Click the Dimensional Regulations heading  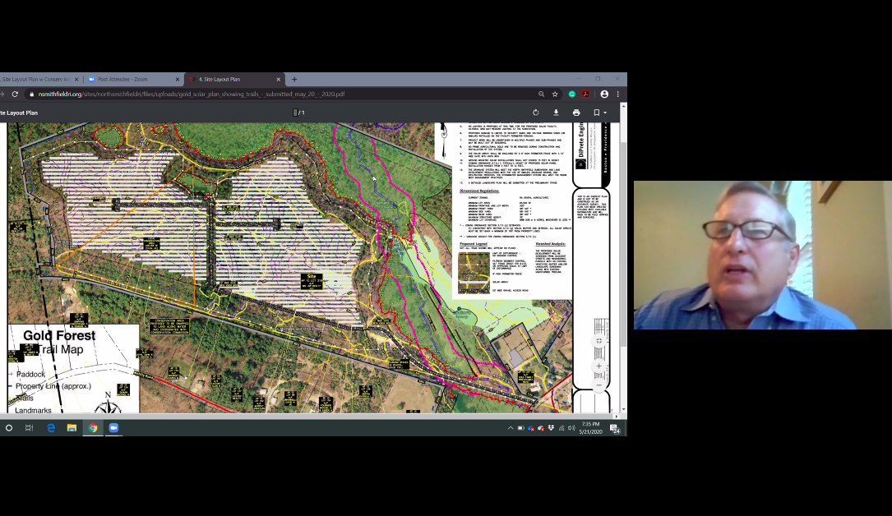tap(479, 191)
